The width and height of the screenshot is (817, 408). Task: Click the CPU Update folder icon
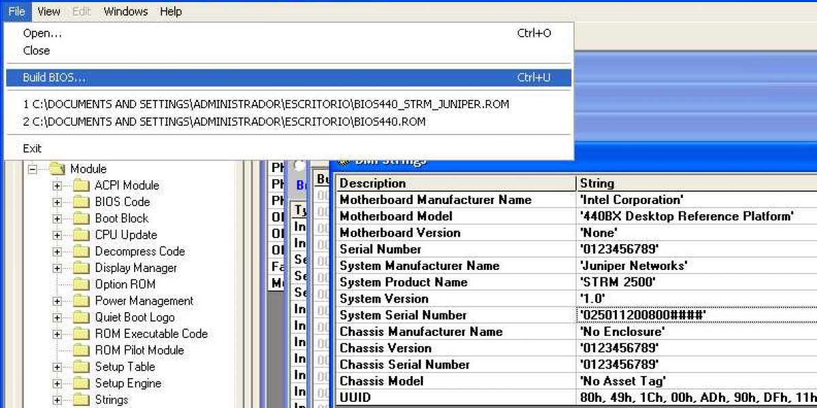(82, 235)
